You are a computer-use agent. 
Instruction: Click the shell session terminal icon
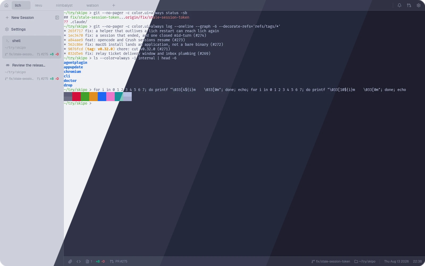point(7,41)
